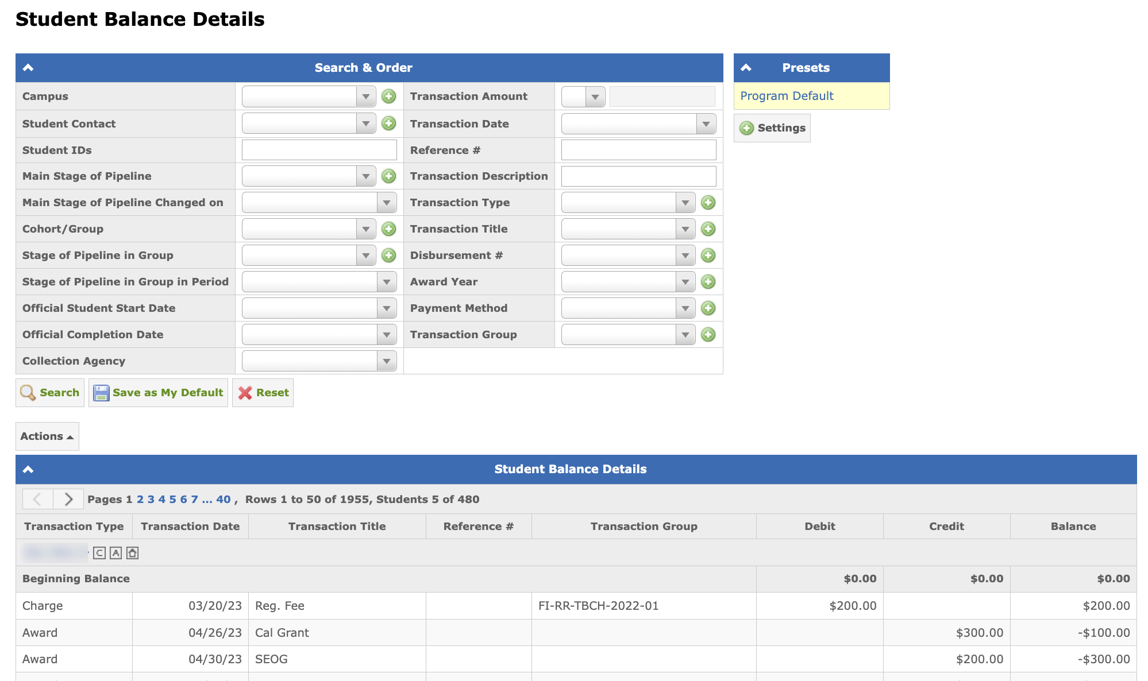
Task: Click the 'A' icon in student row
Action: coord(115,553)
